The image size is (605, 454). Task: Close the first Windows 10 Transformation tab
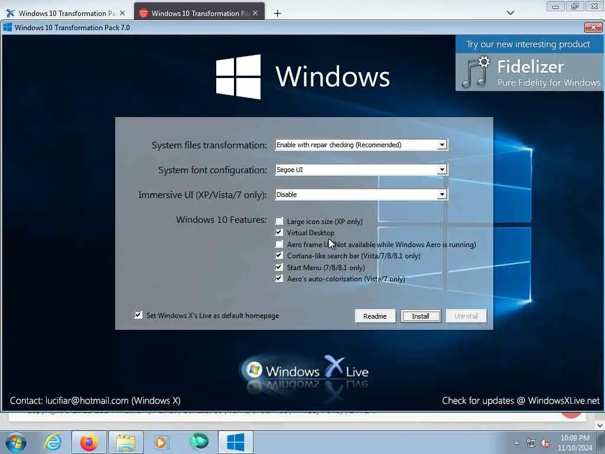[122, 13]
